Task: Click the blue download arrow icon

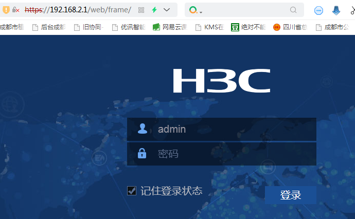Action: (x=336, y=10)
